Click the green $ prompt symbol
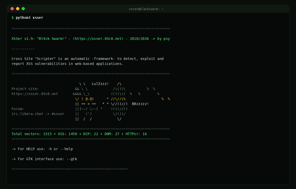This screenshot has width=296, height=189. [x=13, y=18]
